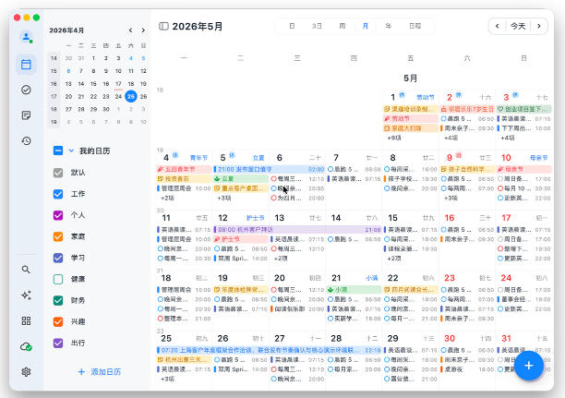Go to next month in mini calendar
Viewport: 565px width, 398px height.
(143, 30)
